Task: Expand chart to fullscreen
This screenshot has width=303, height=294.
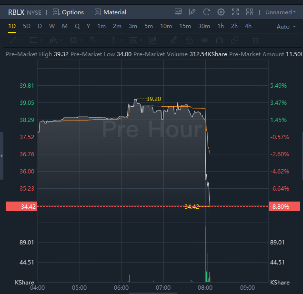Action: [x=235, y=12]
